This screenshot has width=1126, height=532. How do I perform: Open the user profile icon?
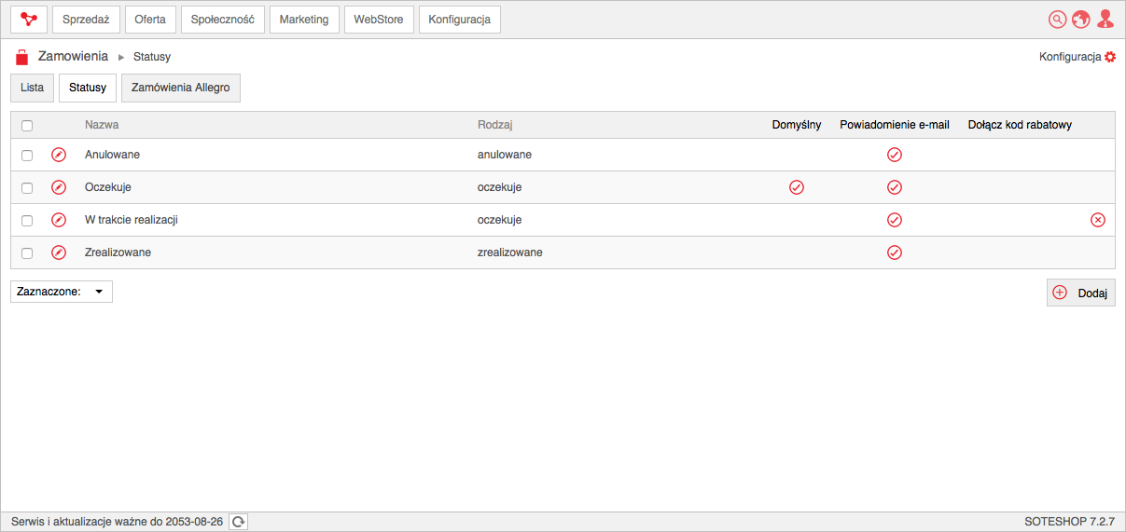tap(1105, 19)
